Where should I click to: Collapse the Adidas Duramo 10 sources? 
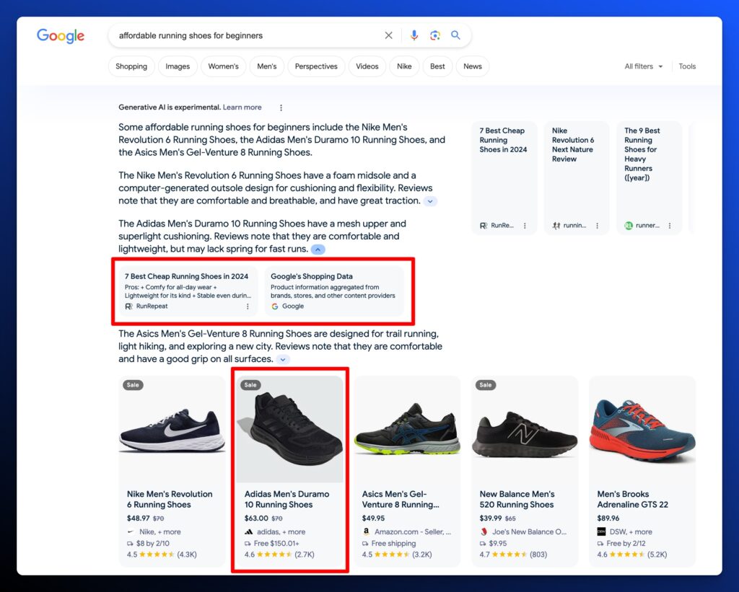pos(318,249)
